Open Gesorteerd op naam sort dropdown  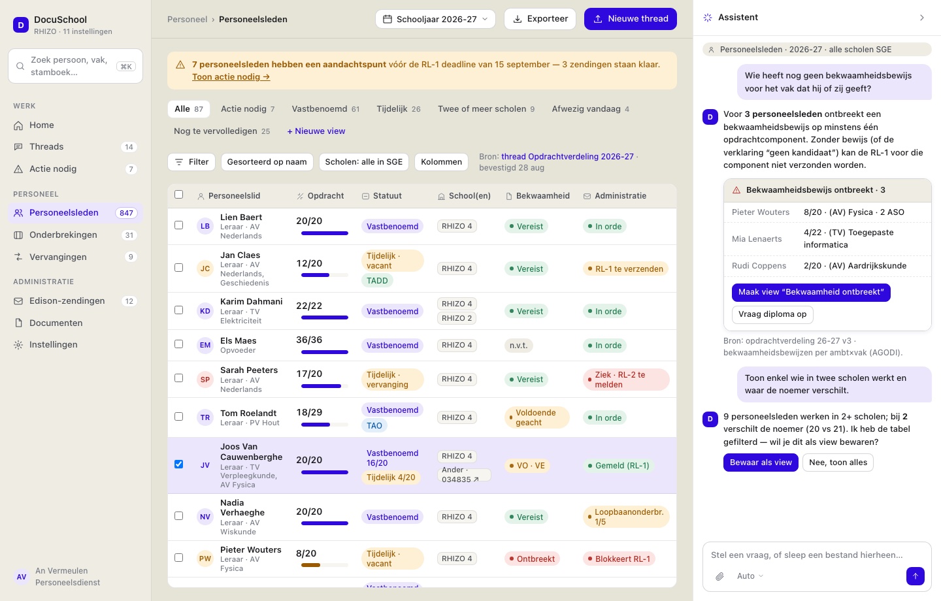pyautogui.click(x=267, y=162)
